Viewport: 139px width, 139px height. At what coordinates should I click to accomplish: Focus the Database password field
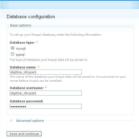point(46,106)
